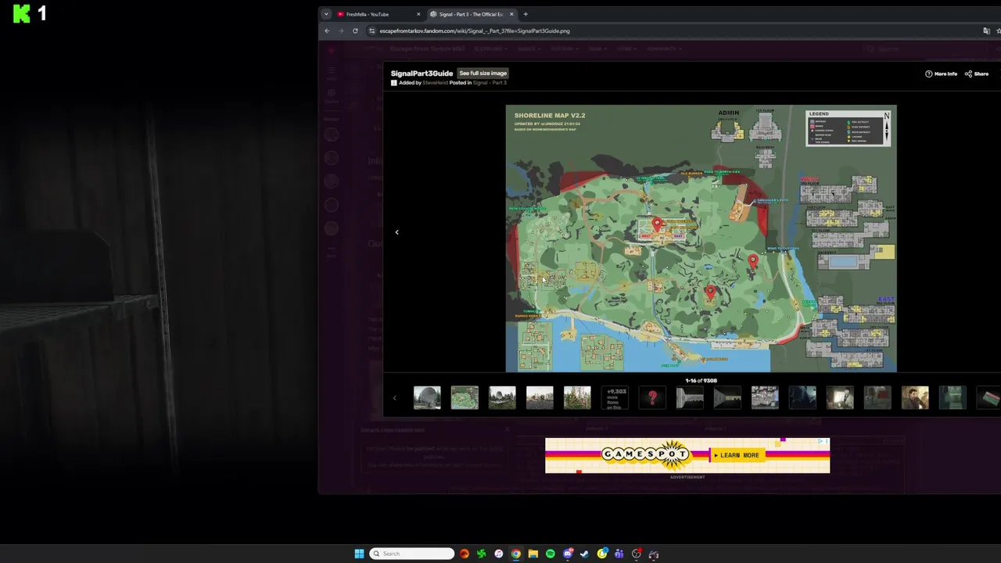This screenshot has height=563, width=1001.
Task: Click See full size image button
Action: (x=483, y=73)
